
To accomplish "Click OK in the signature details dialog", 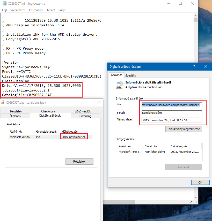I will (200, 182).
